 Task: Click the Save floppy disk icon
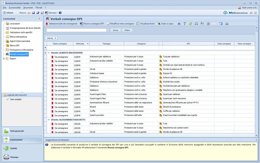click(33, 13)
